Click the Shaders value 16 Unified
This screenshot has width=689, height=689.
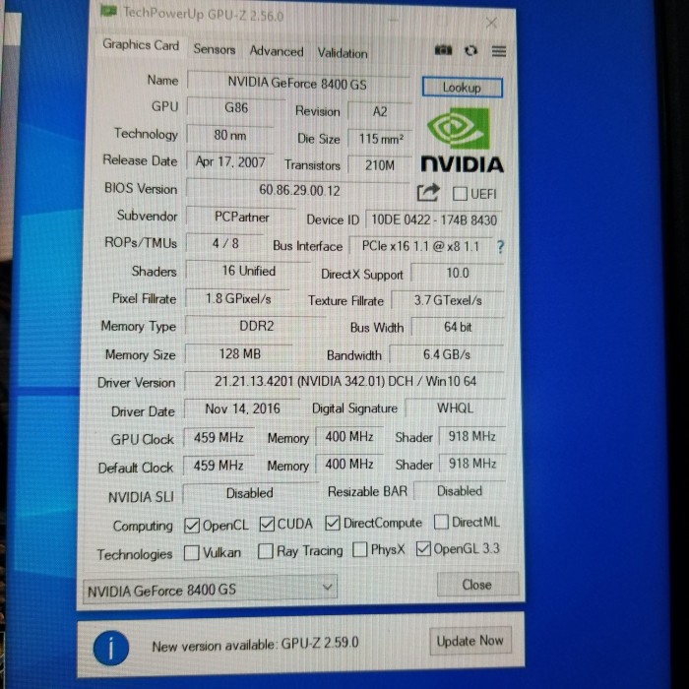(x=248, y=271)
